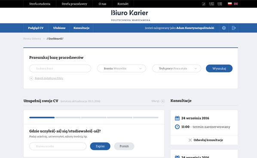Screen dimensions: 257x158
Task: Click the Przeszukaj bazę pracodawców heading
Action: (56, 57)
